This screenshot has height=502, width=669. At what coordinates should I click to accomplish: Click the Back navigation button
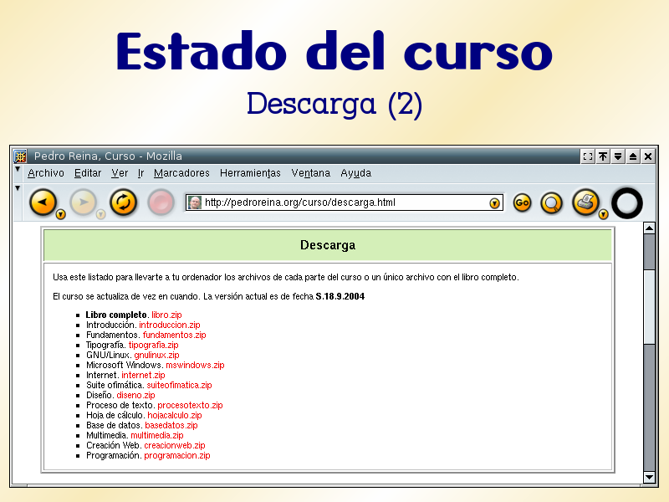point(43,202)
